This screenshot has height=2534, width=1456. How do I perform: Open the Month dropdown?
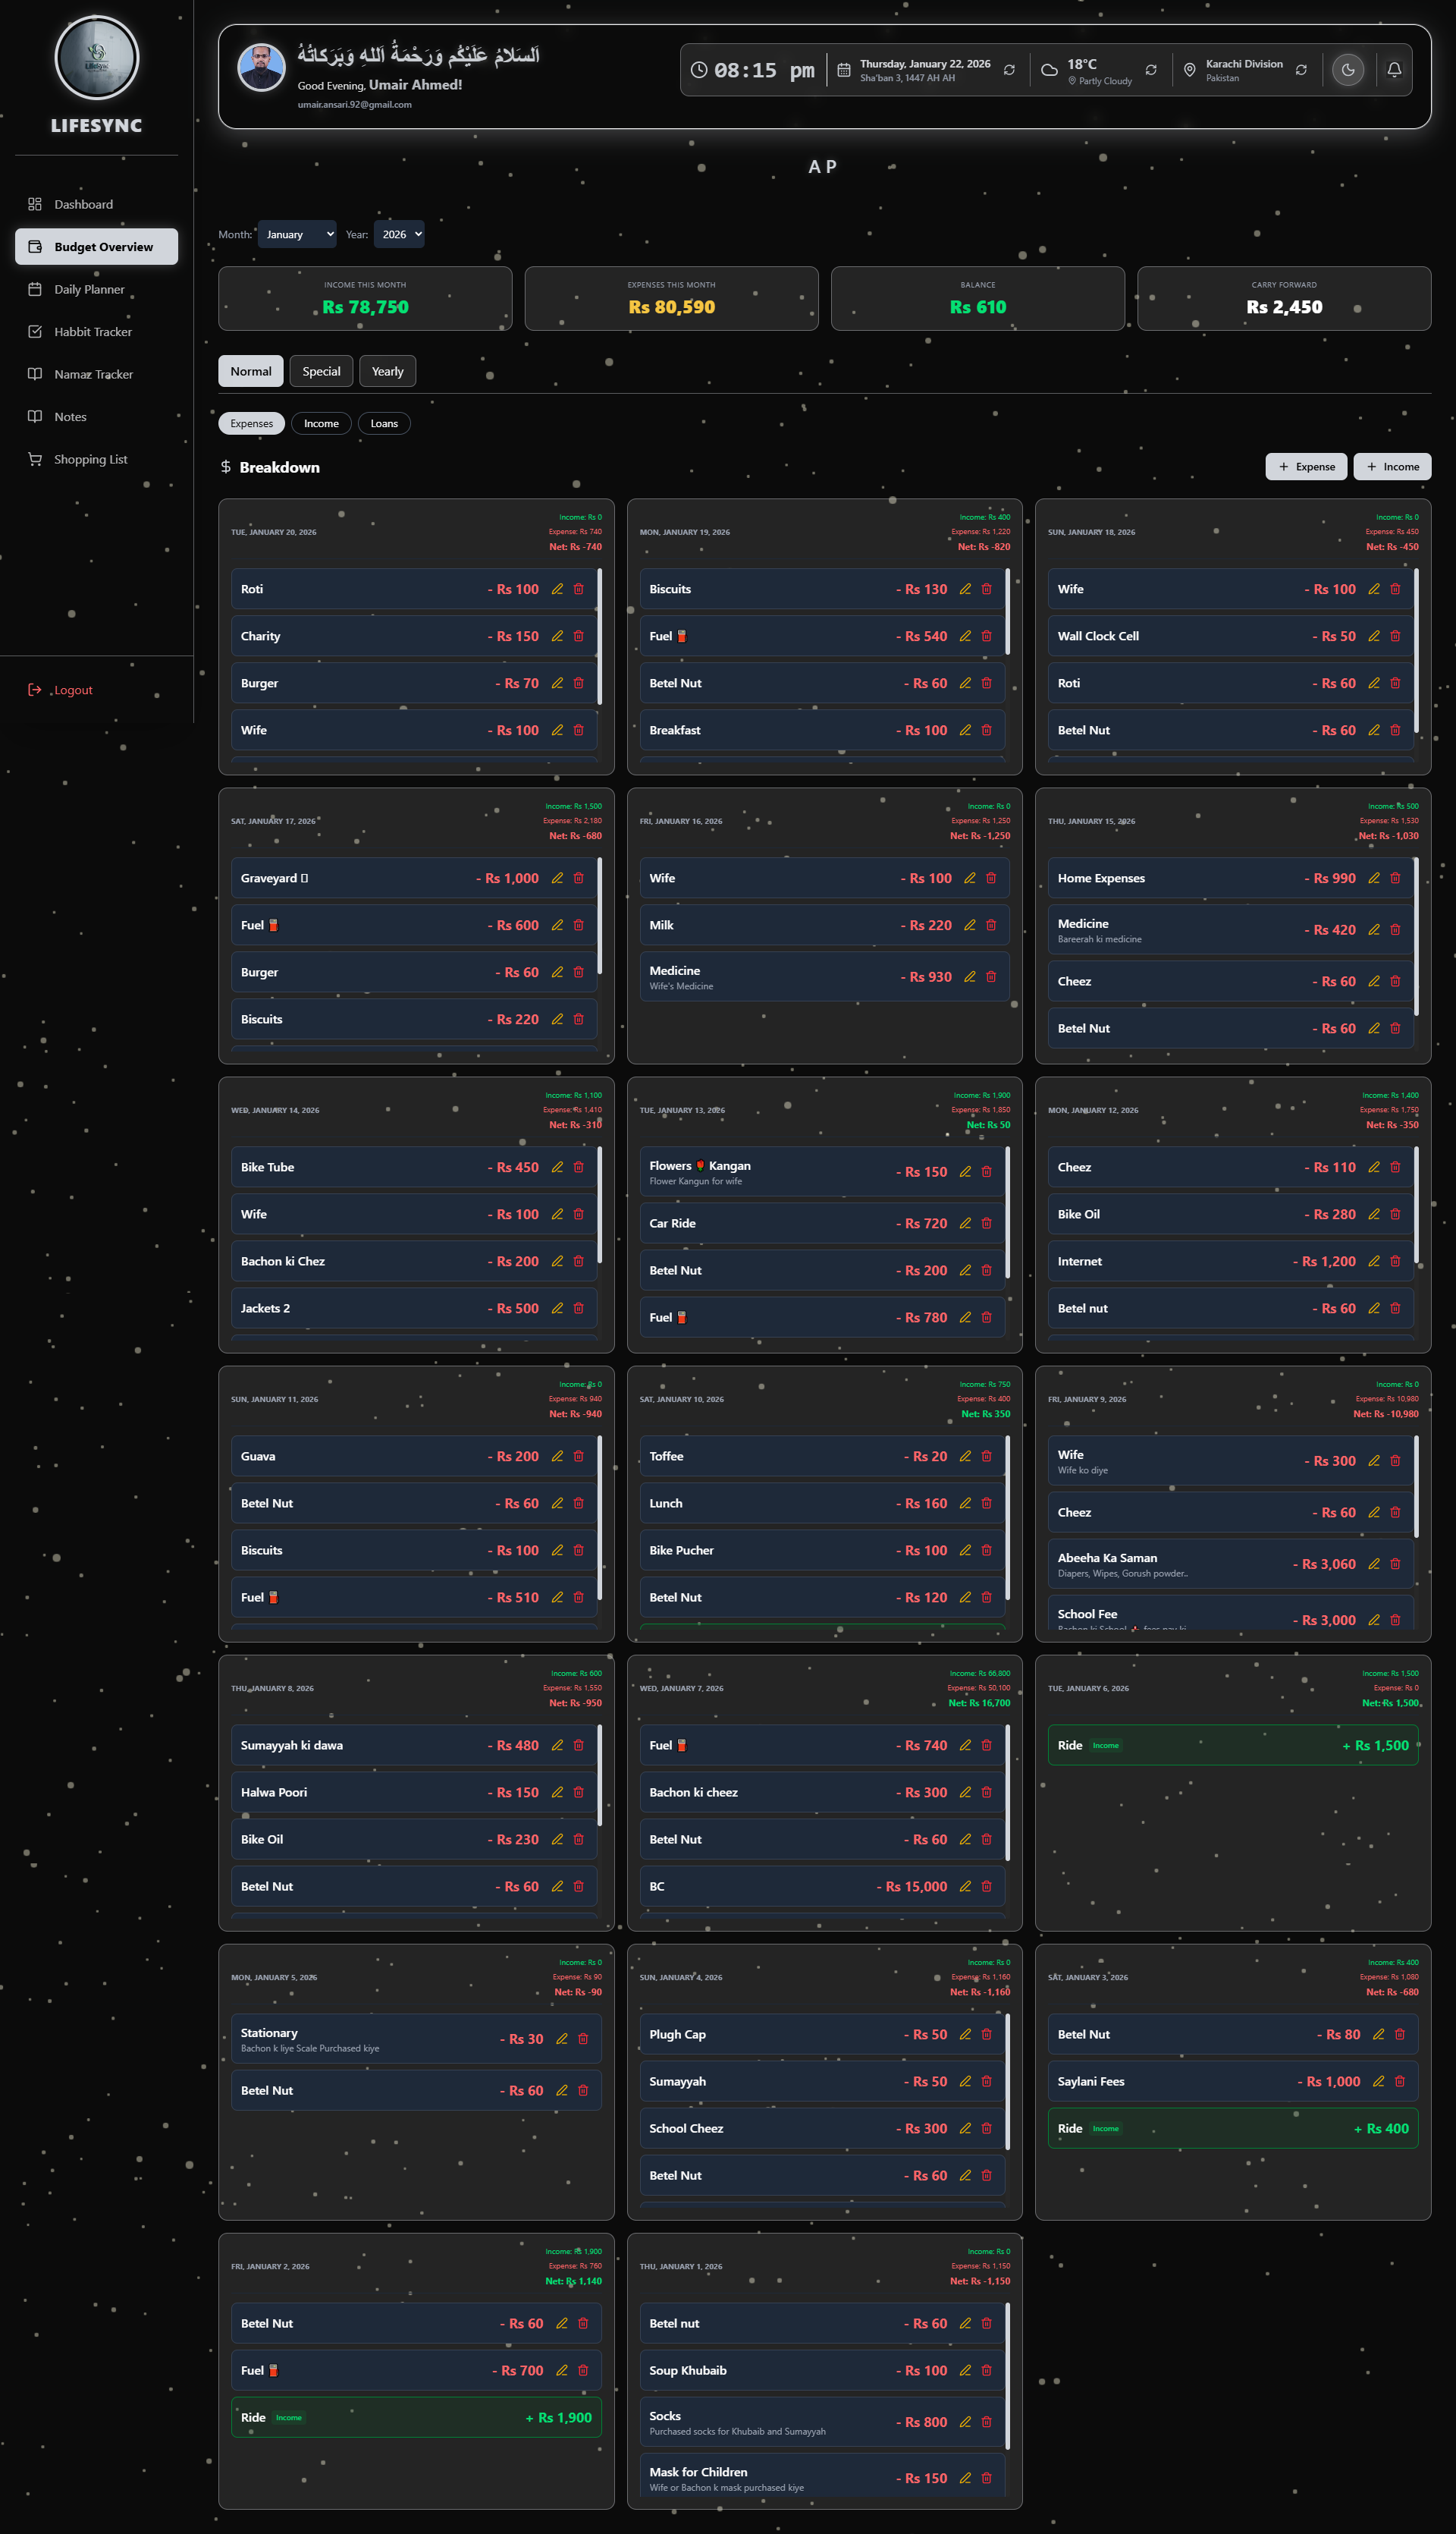pos(298,234)
